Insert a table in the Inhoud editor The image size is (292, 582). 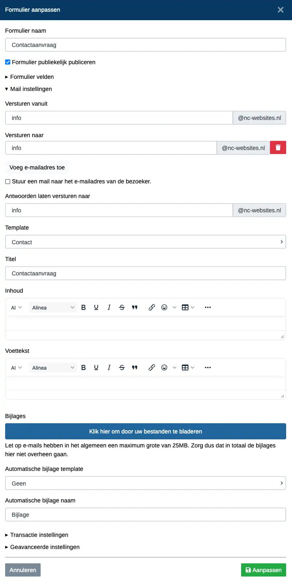(x=185, y=307)
